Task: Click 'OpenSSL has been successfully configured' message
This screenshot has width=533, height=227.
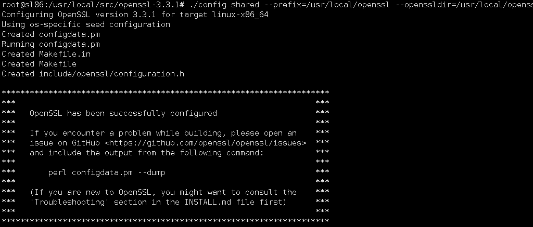Action: coord(123,113)
